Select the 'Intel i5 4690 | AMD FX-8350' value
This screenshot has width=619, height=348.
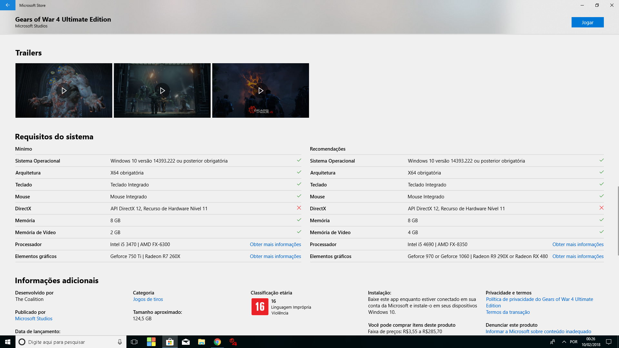(x=437, y=244)
